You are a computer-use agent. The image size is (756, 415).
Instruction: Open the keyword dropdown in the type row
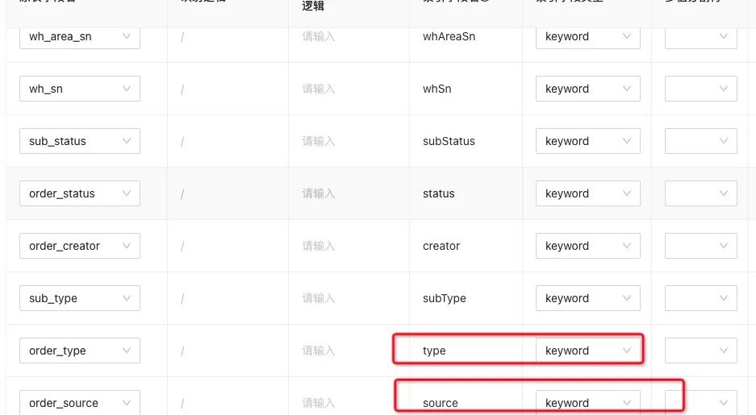click(x=587, y=351)
